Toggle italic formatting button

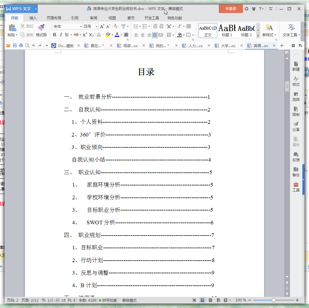tap(61, 35)
